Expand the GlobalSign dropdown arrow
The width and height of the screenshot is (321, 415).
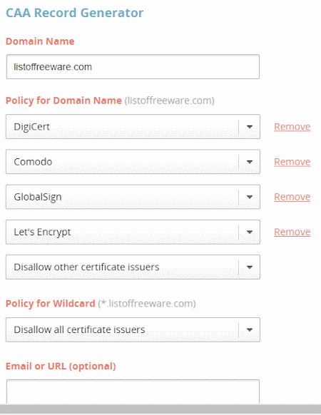coord(249,197)
